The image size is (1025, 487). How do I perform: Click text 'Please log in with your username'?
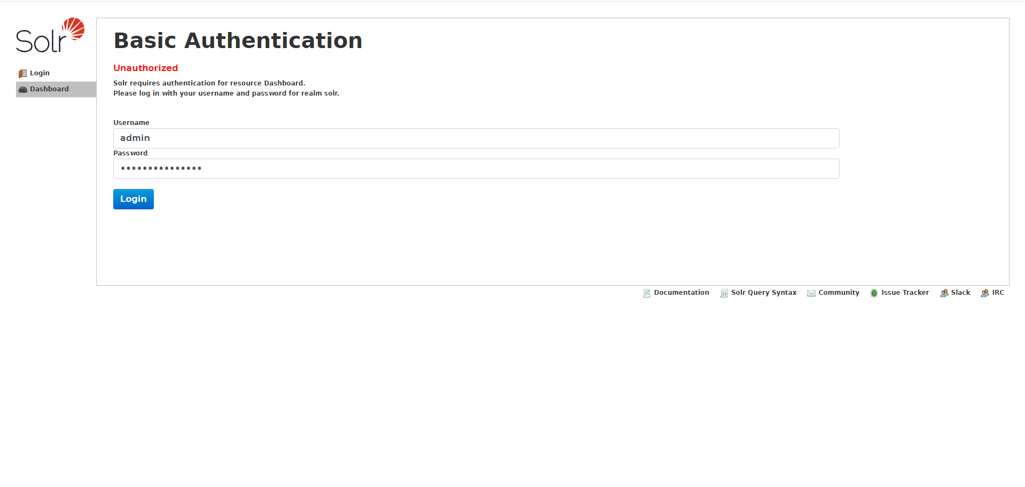coord(174,93)
